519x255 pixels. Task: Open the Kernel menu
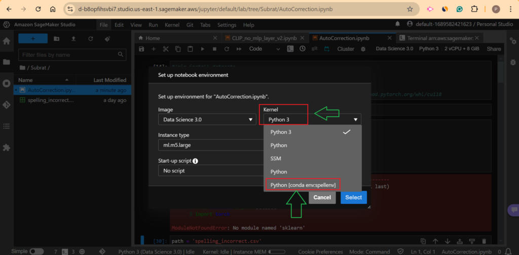pos(172,25)
